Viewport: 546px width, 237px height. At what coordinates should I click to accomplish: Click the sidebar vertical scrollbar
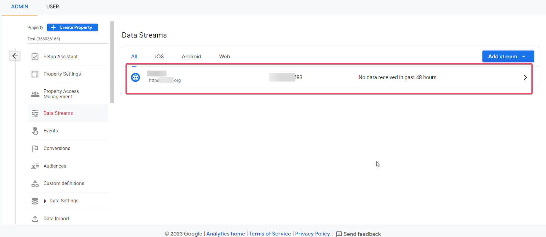tap(112, 62)
